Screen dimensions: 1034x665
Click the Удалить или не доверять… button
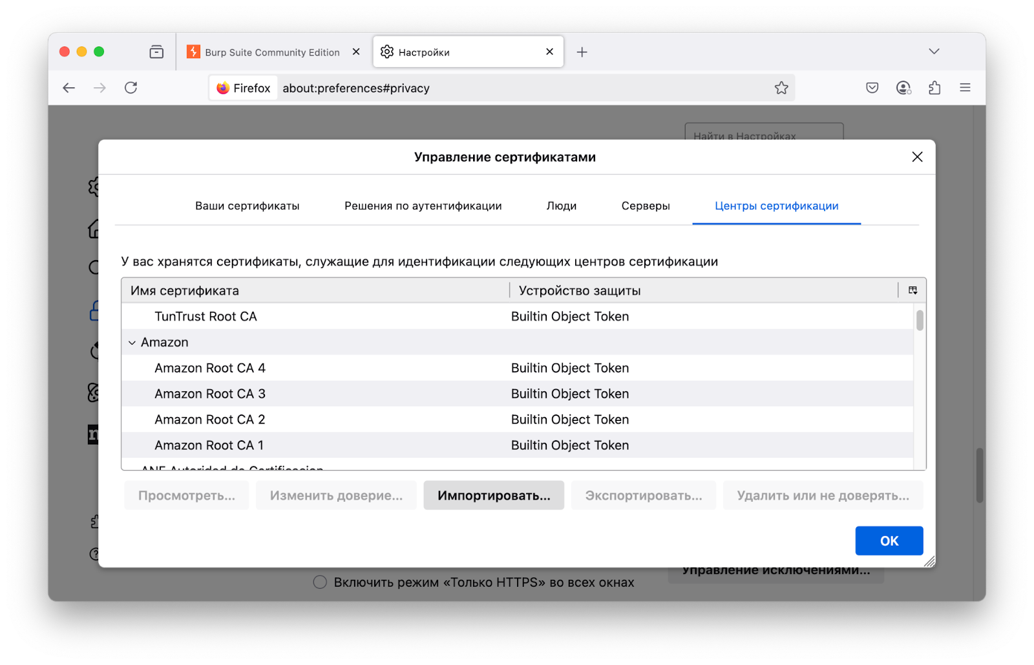coord(823,495)
